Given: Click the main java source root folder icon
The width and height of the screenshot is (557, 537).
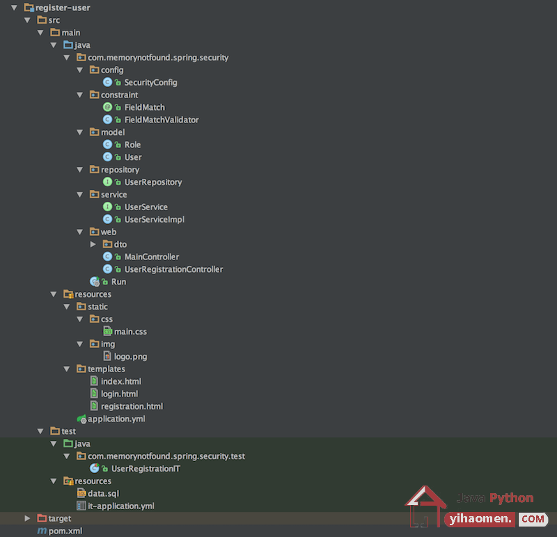Looking at the screenshot, I should (68, 45).
